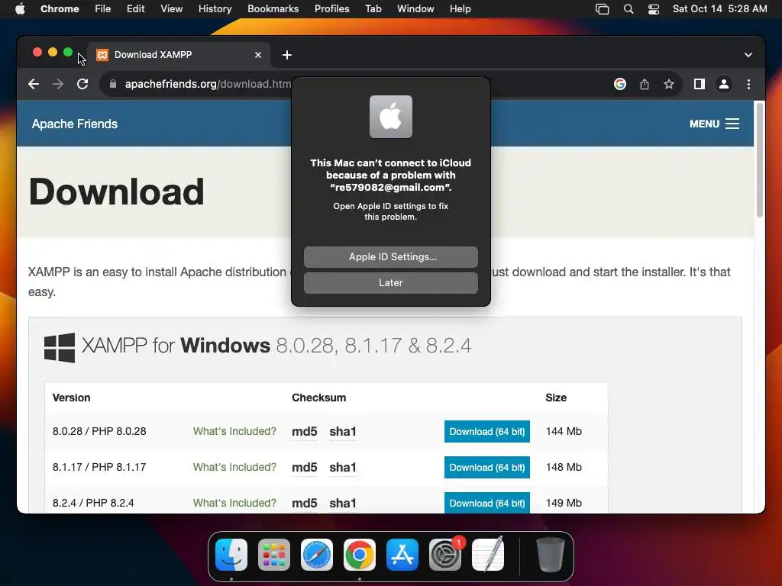Viewport: 782px width, 586px height.
Task: Reload the XAMPP download page
Action: [x=82, y=84]
